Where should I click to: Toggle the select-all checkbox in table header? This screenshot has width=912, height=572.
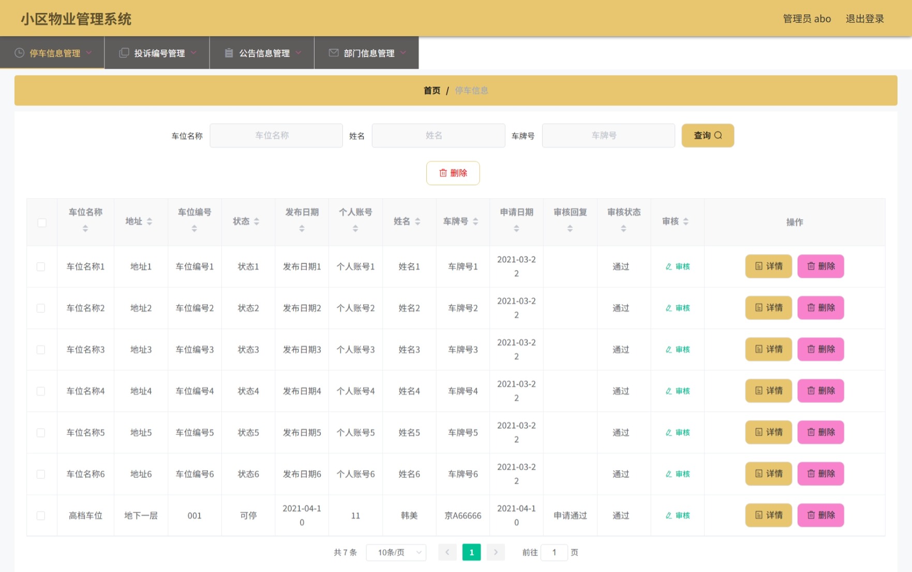42,223
